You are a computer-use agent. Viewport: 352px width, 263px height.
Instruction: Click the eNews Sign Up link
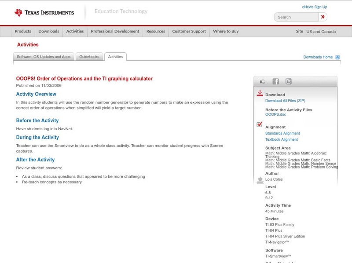(315, 7)
